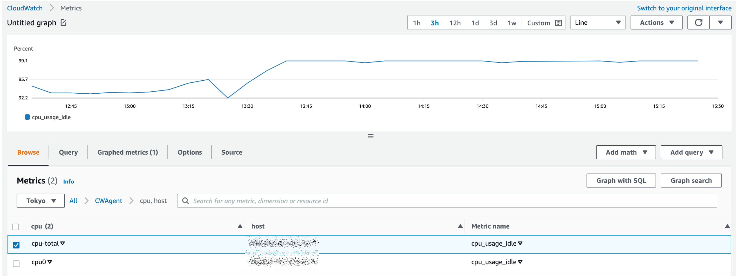Click the Graph with SQL button
This screenshot has height=278, width=737.
point(621,181)
